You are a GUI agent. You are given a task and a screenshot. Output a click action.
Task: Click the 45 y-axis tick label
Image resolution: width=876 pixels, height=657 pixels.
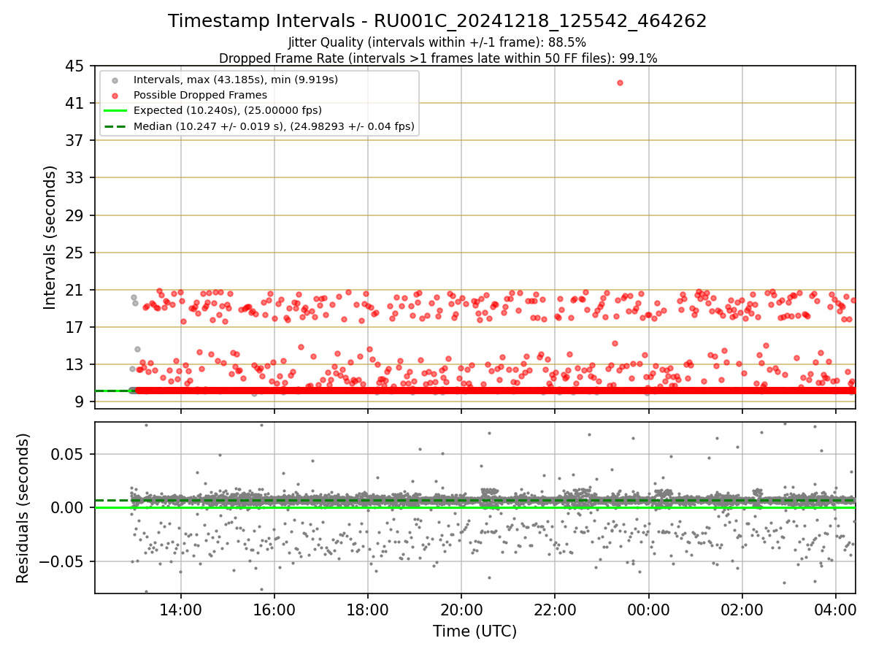coord(74,66)
